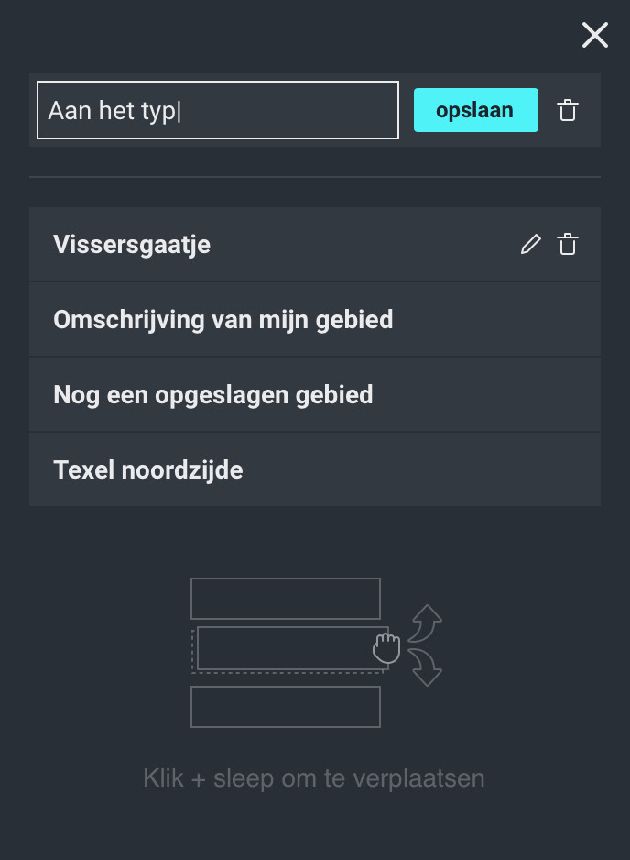Click the horizontal divider below the input row
Screen dimensions: 630x860
(314, 176)
